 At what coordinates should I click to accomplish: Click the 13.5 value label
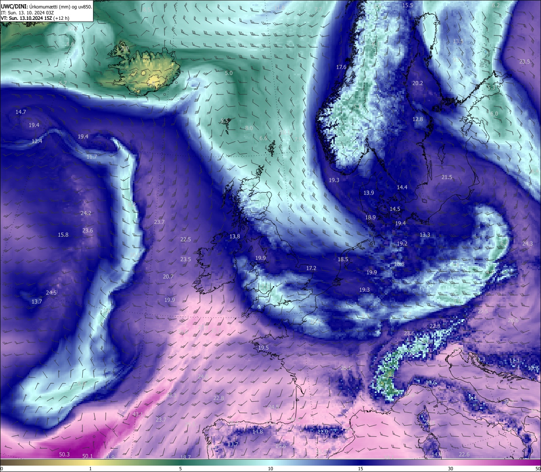(x=458, y=41)
